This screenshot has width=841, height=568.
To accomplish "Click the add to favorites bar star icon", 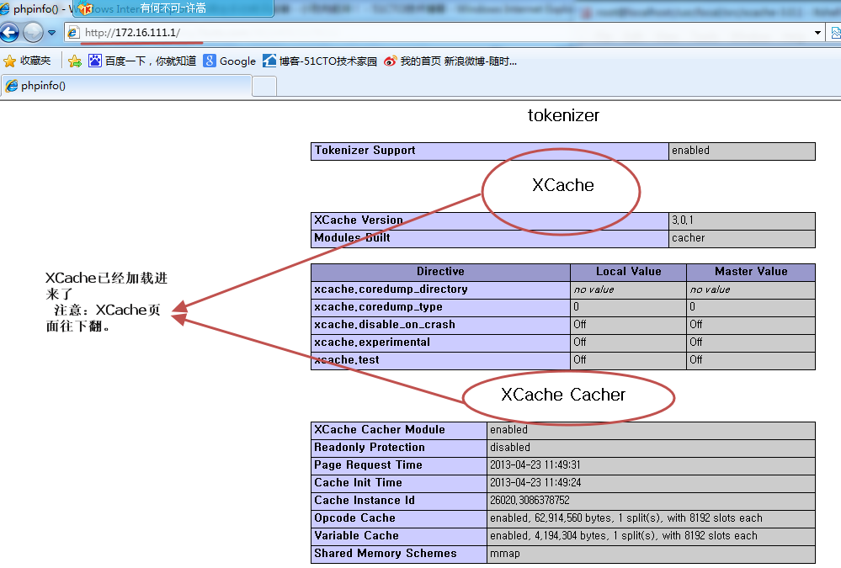I will (x=75, y=61).
